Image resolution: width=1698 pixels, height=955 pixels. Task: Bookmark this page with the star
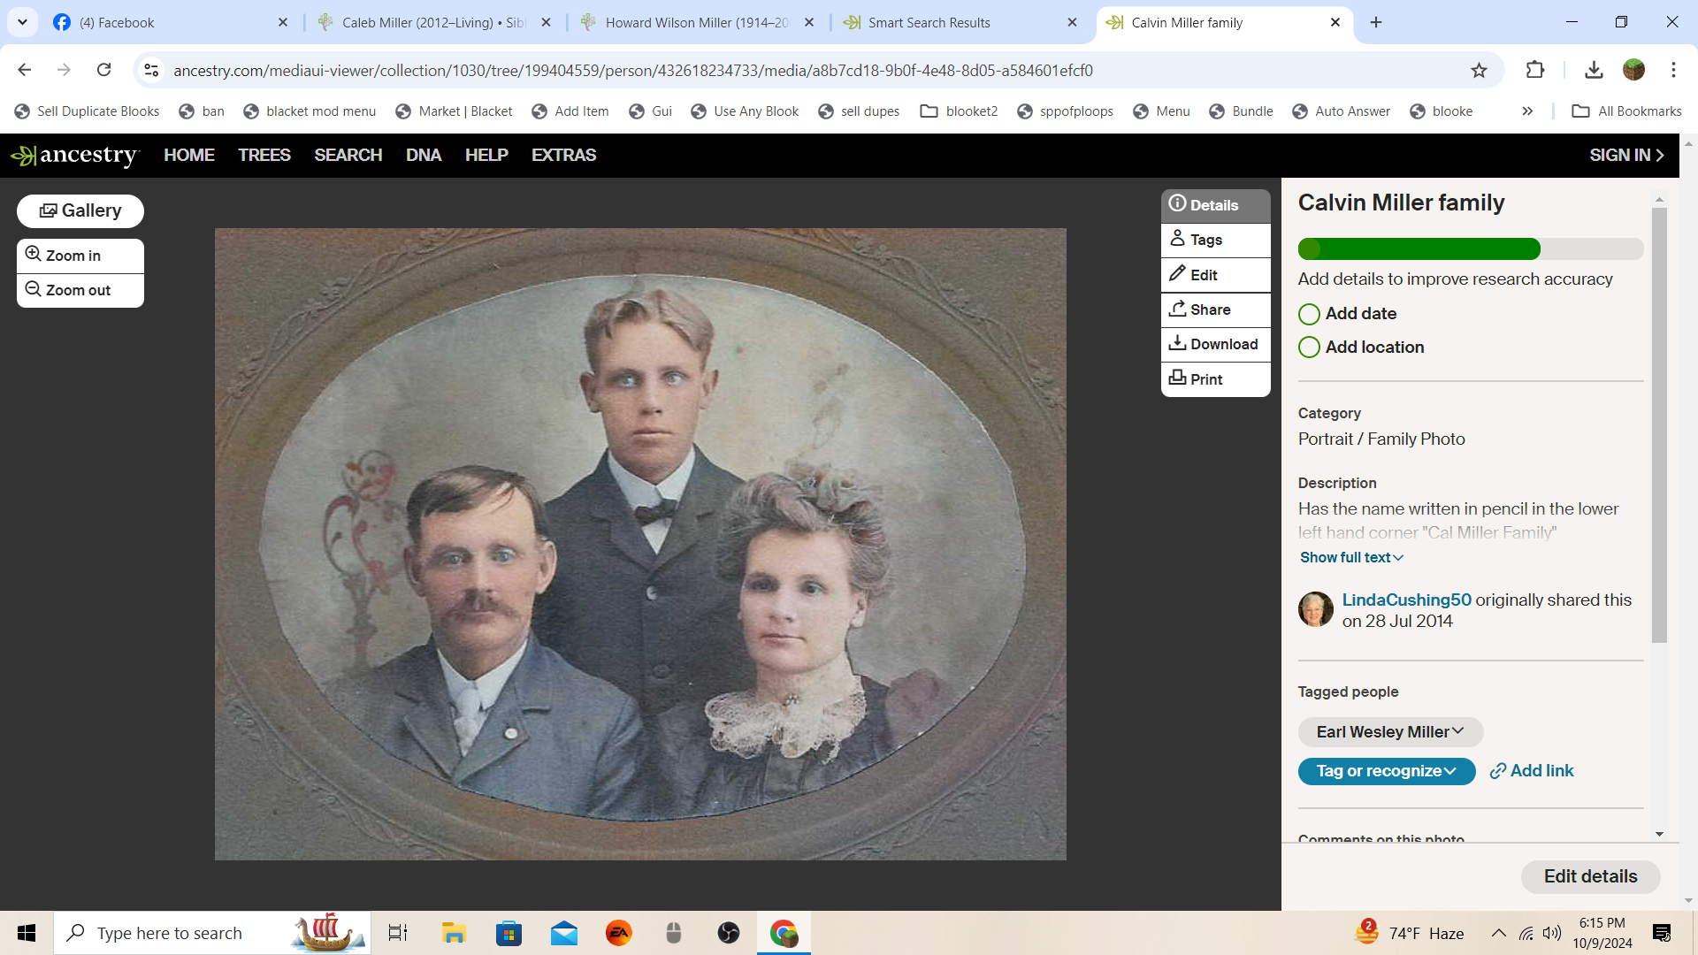1479,70
